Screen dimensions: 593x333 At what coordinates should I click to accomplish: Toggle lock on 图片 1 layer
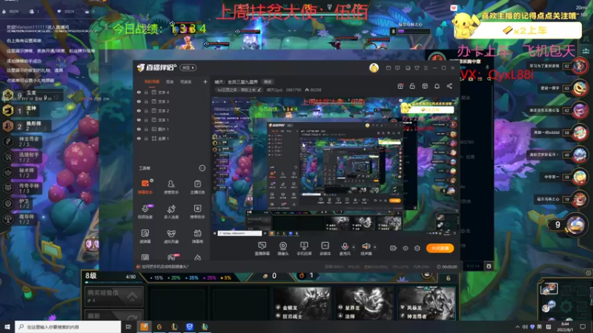pyautogui.click(x=146, y=129)
